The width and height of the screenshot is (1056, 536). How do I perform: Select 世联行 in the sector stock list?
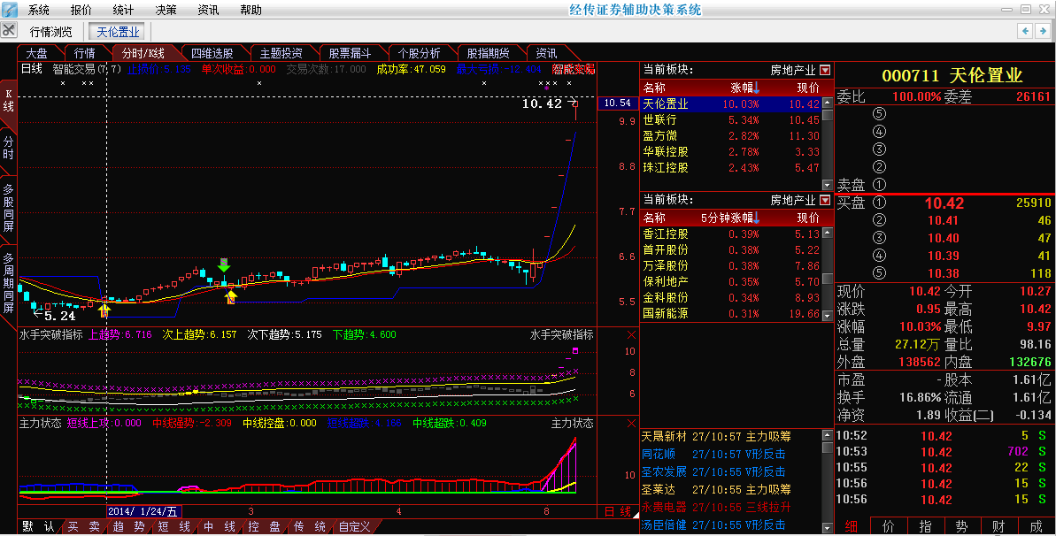point(659,120)
